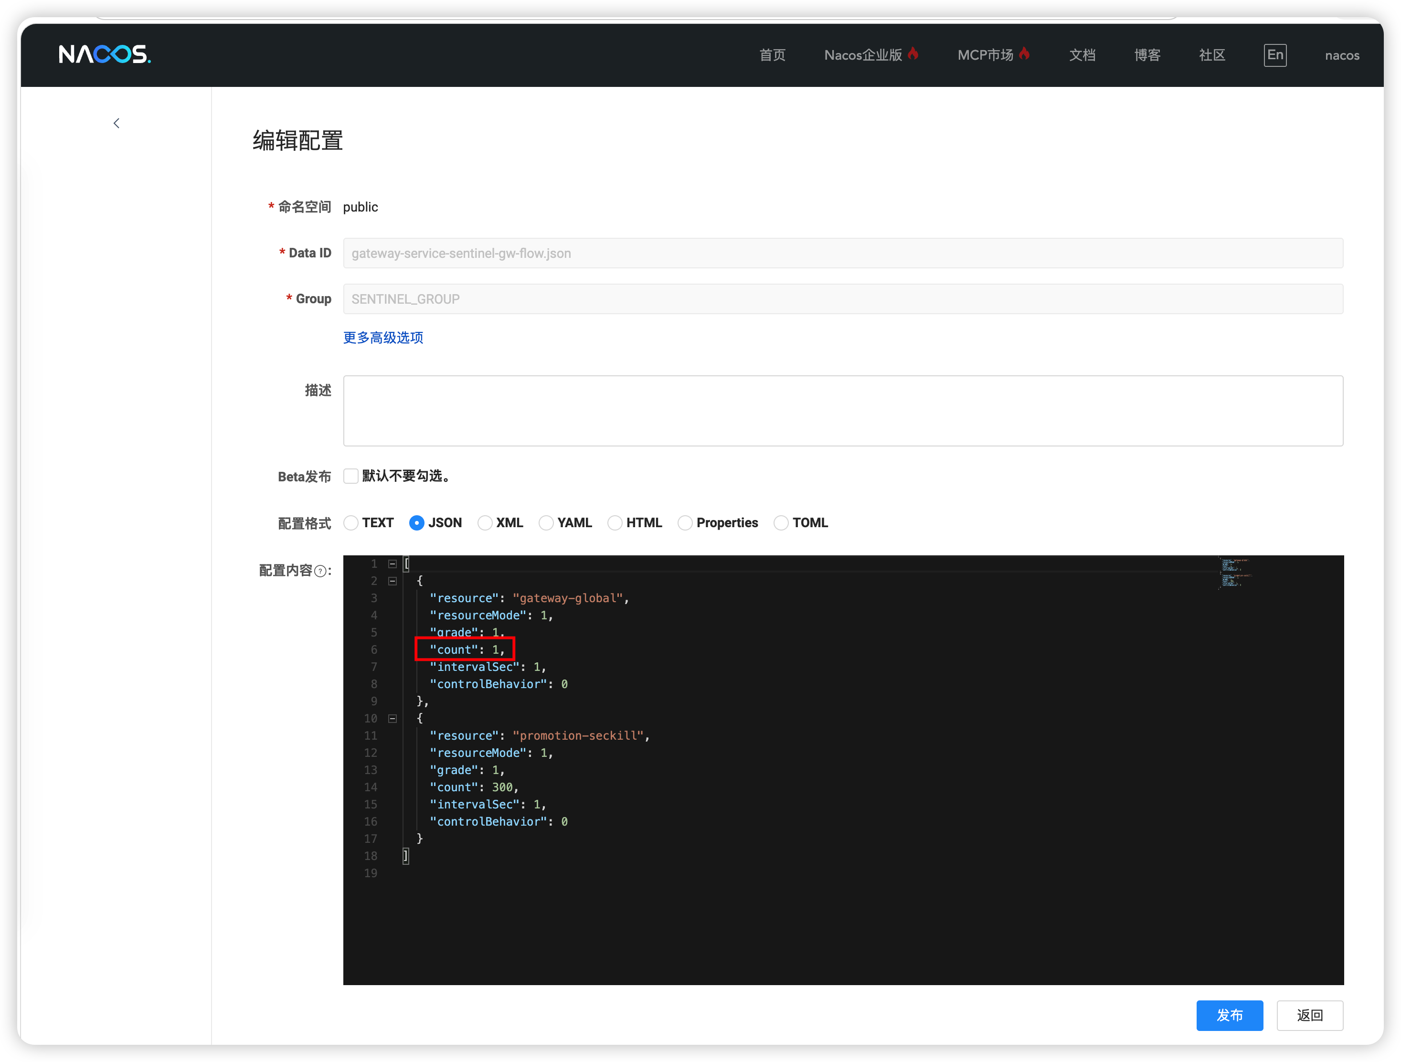Expand 更多高级选项 advanced options
Image resolution: width=1401 pixels, height=1062 pixels.
(x=383, y=338)
